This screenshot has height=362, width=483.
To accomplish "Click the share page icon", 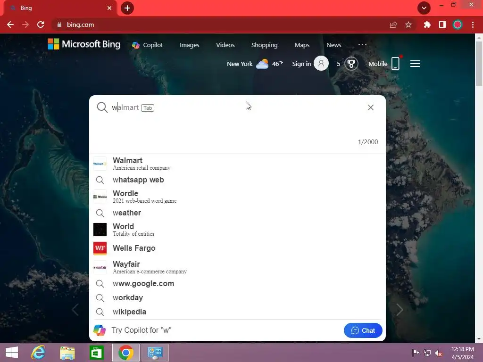I will (393, 25).
